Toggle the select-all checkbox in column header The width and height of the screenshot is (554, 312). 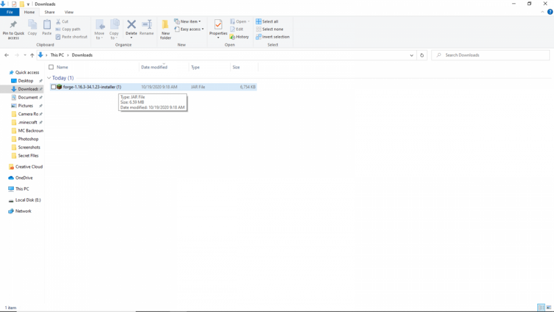coord(52,67)
